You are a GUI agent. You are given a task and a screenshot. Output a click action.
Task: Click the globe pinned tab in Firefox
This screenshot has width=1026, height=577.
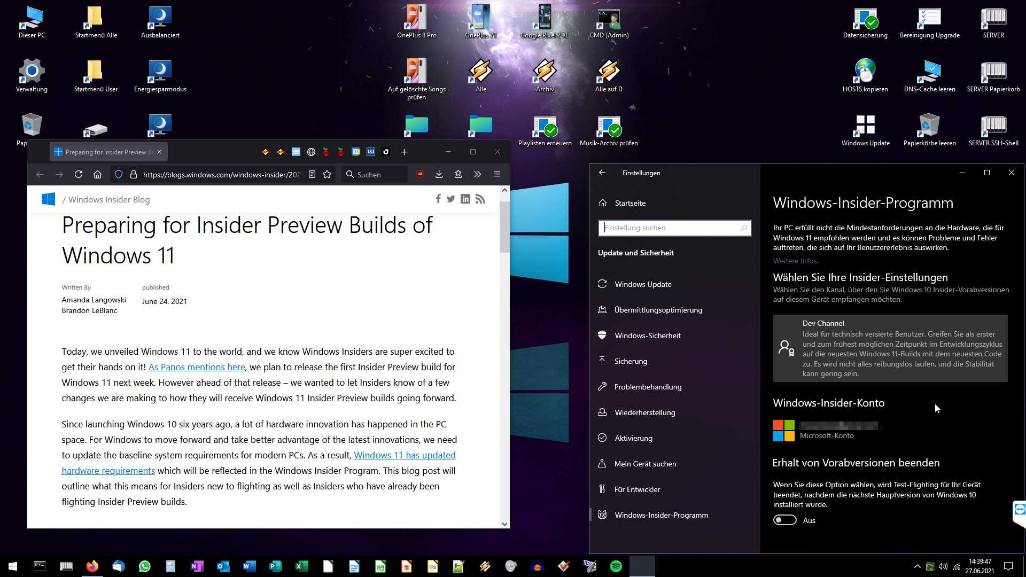311,152
